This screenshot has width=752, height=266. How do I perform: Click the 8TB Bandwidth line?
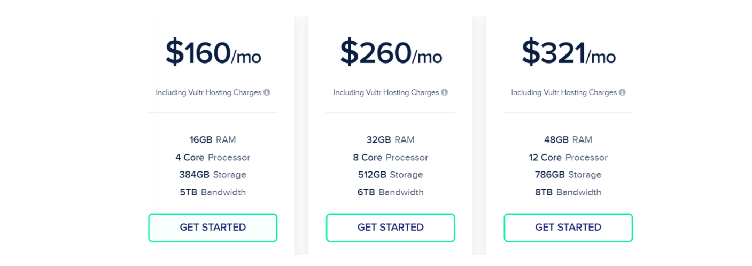[x=568, y=192]
